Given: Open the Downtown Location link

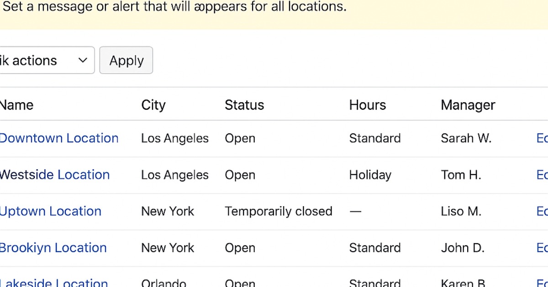Looking at the screenshot, I should point(59,138).
